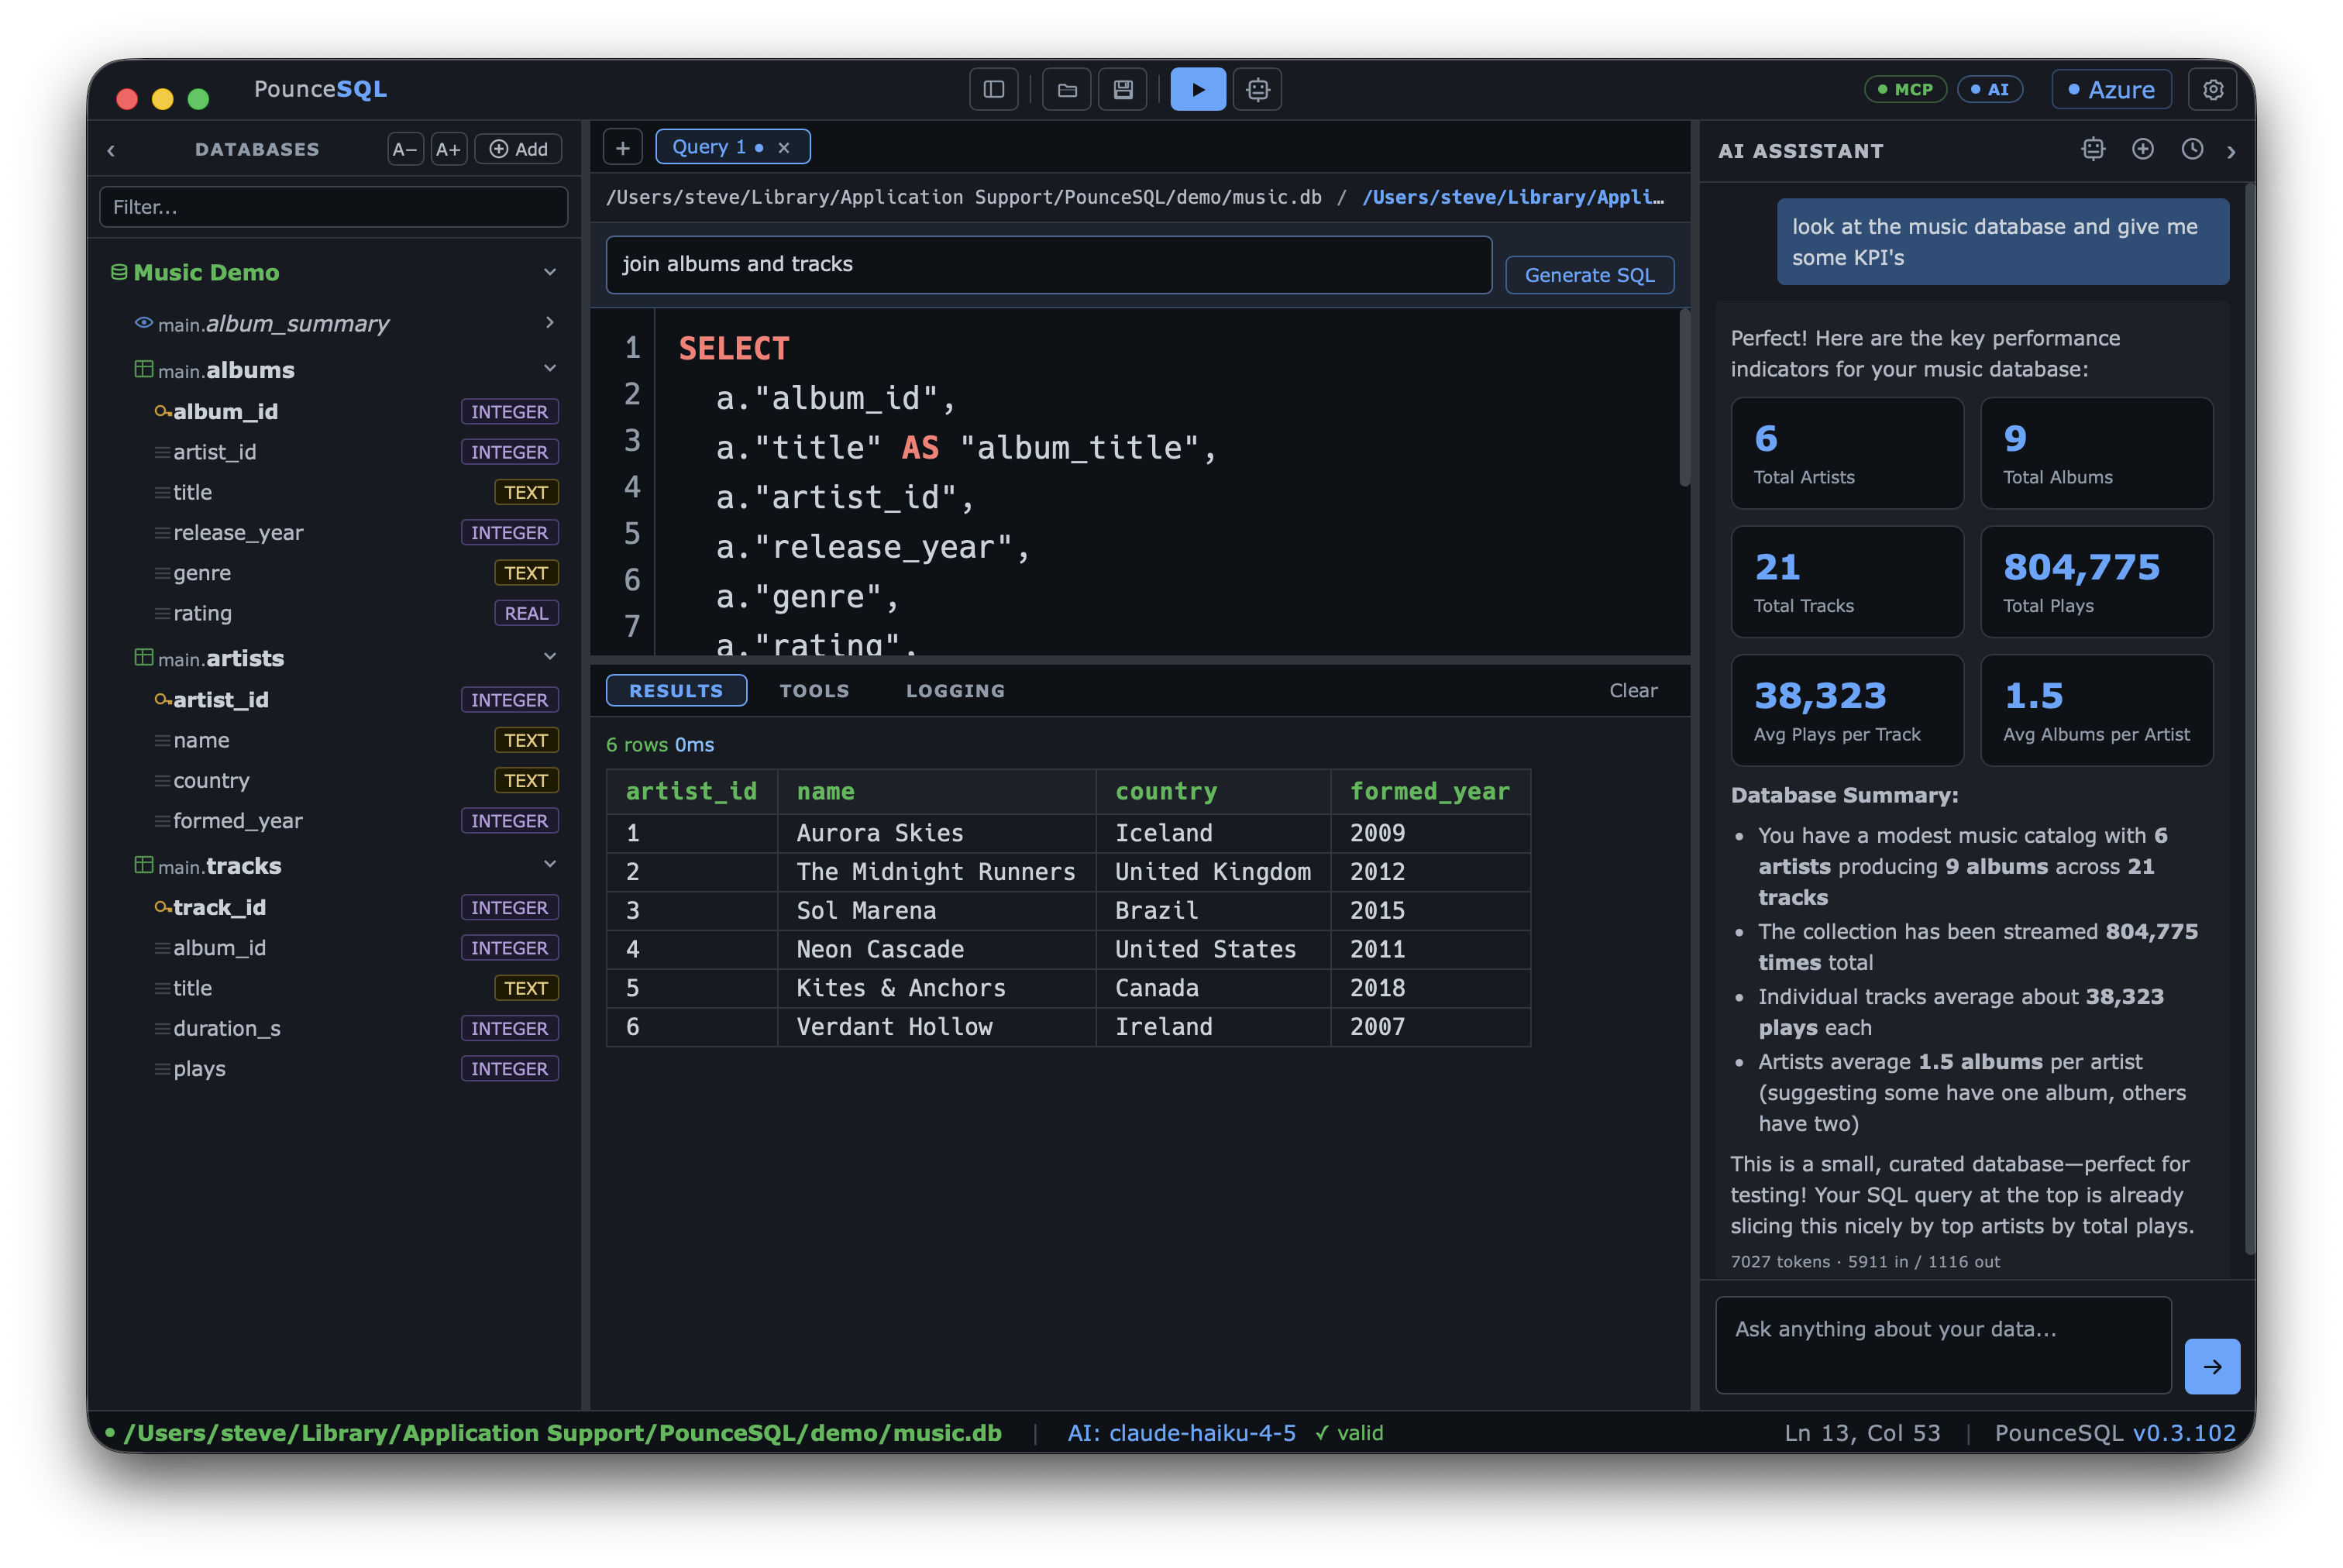Select the country column in artists
2343x1568 pixels.
333,780
